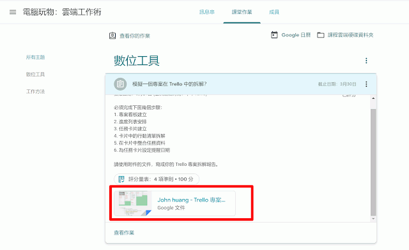Open the 數位工具 topic three-dot menu
The width and height of the screenshot is (409, 250).
tap(366, 61)
